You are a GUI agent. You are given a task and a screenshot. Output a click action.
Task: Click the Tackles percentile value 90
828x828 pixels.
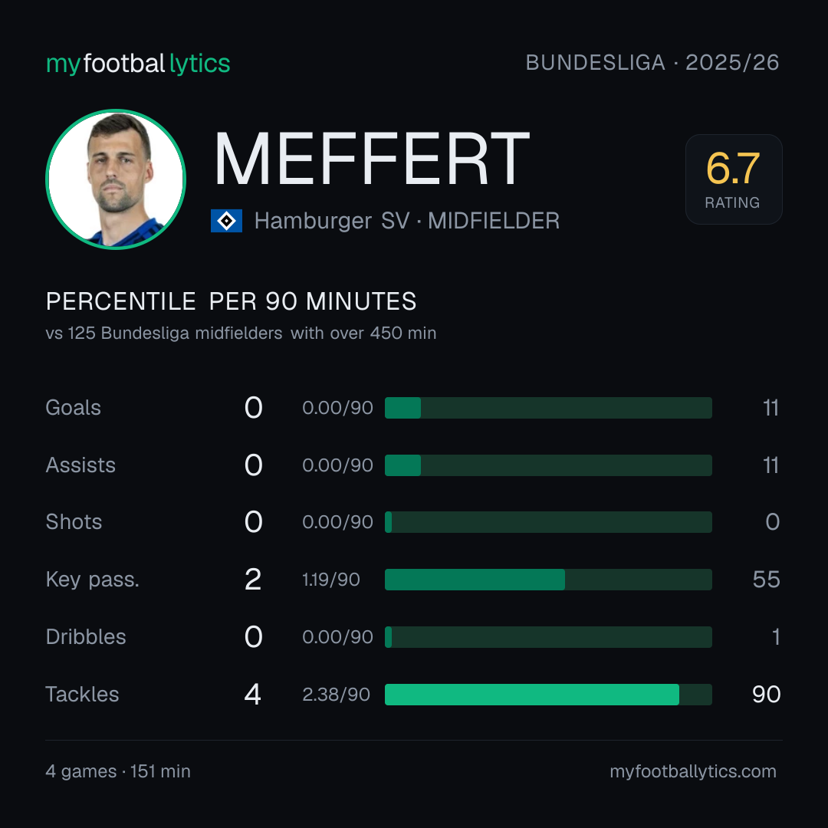[766, 695]
